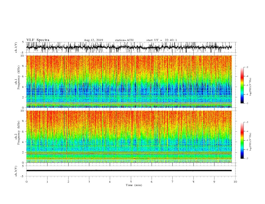Click the 'ch.1(V)' waveform axis label
The image size is (265, 204).
(x=16, y=47)
